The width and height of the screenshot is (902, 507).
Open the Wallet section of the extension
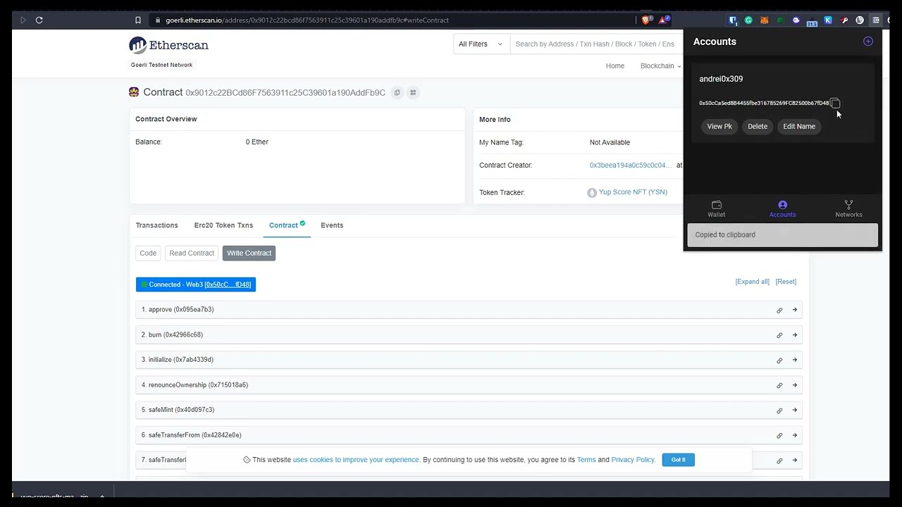pyautogui.click(x=717, y=208)
